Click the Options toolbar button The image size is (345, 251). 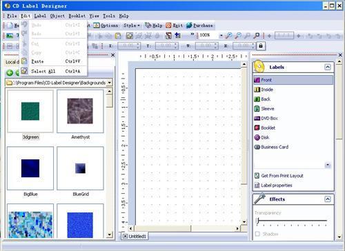click(106, 26)
